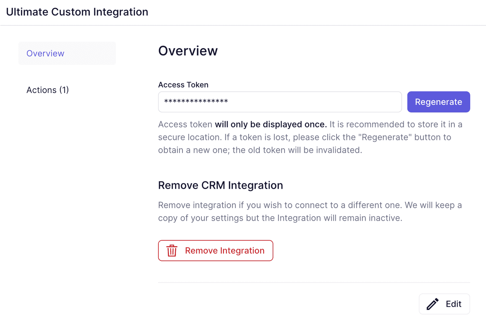Click the Ultimate Custom Integration page title
Screen dimensions: 486x333
77,12
